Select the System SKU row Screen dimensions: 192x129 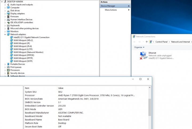tap(80, 92)
